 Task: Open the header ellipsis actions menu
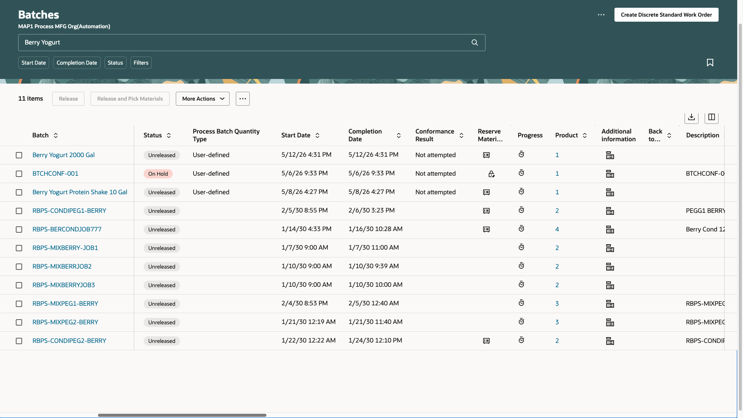[601, 15]
